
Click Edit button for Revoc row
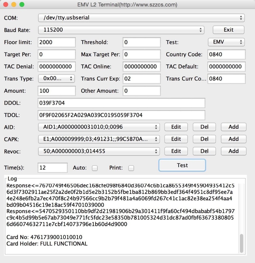[176, 151]
